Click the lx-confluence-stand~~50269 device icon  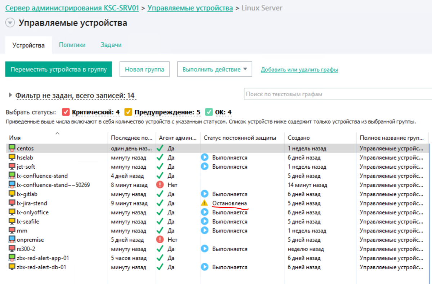click(12, 185)
